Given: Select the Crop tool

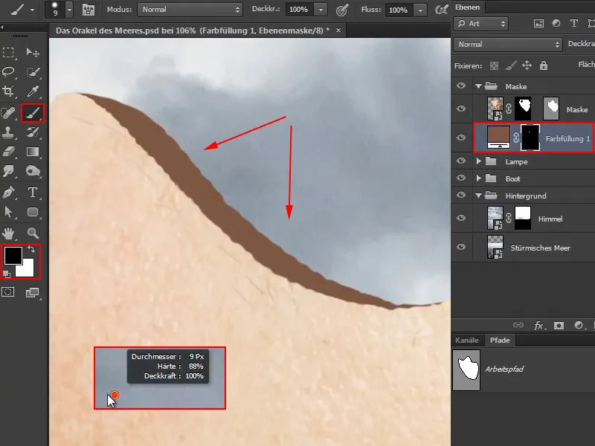Looking at the screenshot, I should click(8, 91).
